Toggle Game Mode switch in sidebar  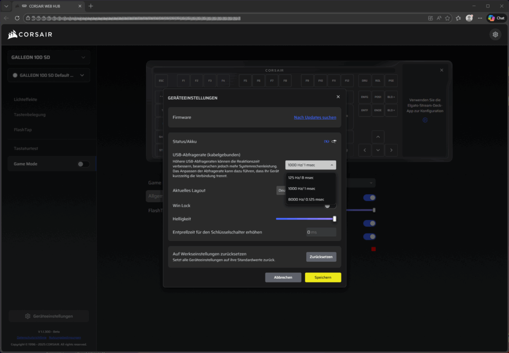[x=83, y=164]
